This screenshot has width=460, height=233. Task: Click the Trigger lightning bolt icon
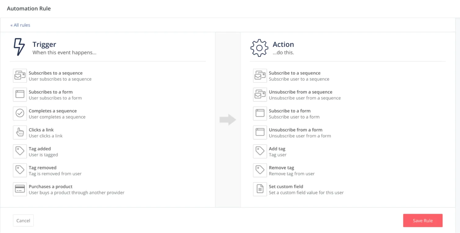pyautogui.click(x=19, y=47)
